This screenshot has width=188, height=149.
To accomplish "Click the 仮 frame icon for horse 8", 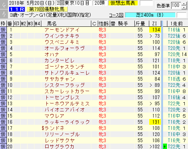I will click(x=3, y=73).
